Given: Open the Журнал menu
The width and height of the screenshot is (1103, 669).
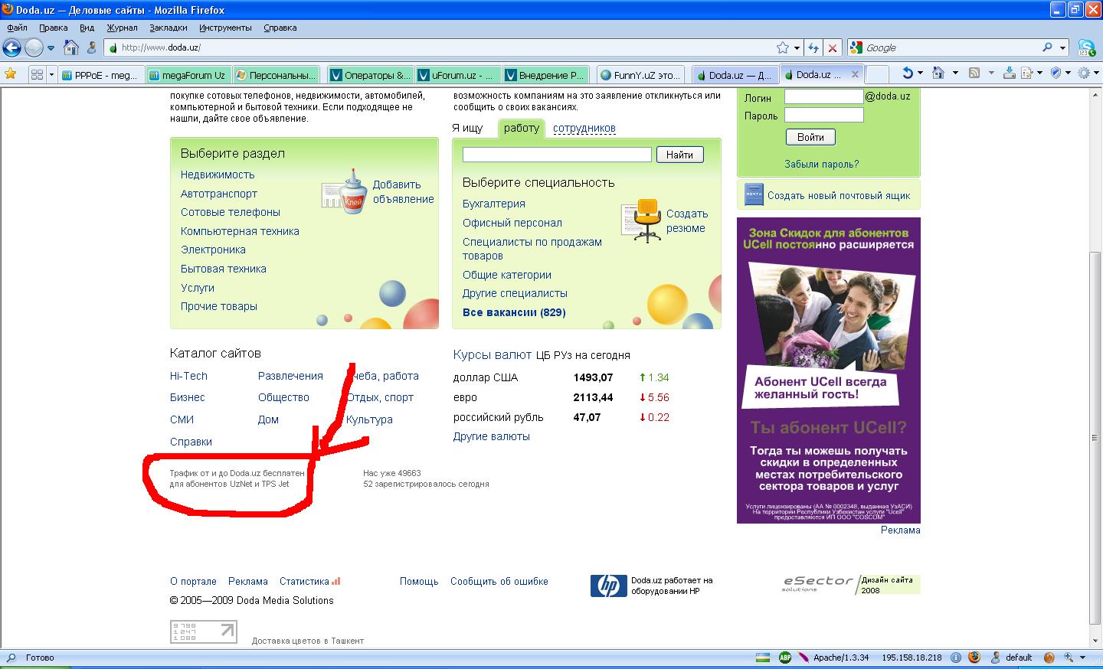Looking at the screenshot, I should coord(122,28).
